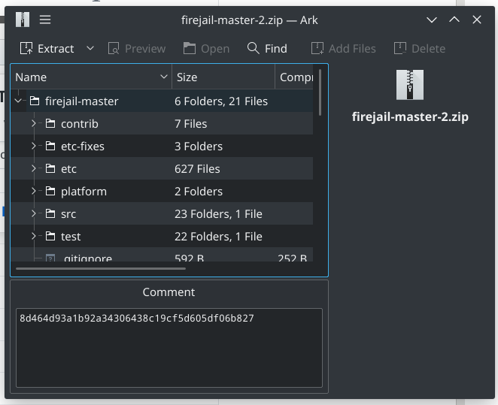The image size is (498, 405).
Task: Click the '22 Folders, 1 File' cell
Action: (218, 236)
